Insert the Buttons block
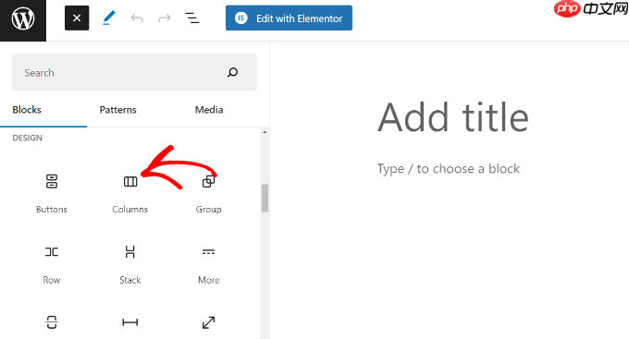This screenshot has height=339, width=629. click(x=52, y=193)
